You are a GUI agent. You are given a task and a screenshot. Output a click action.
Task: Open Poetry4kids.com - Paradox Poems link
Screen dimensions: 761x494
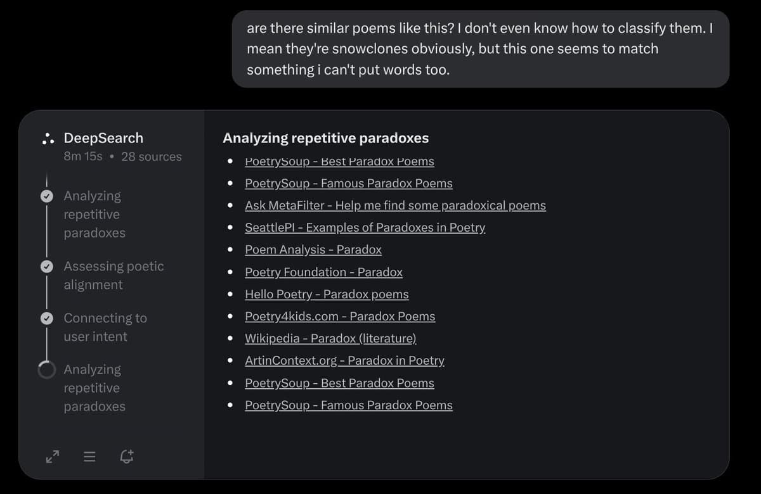click(340, 316)
